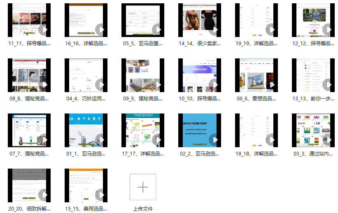Select file name 06_6、要想选品...
Image resolution: width=338 pixels, height=213 pixels.
tap(256, 99)
